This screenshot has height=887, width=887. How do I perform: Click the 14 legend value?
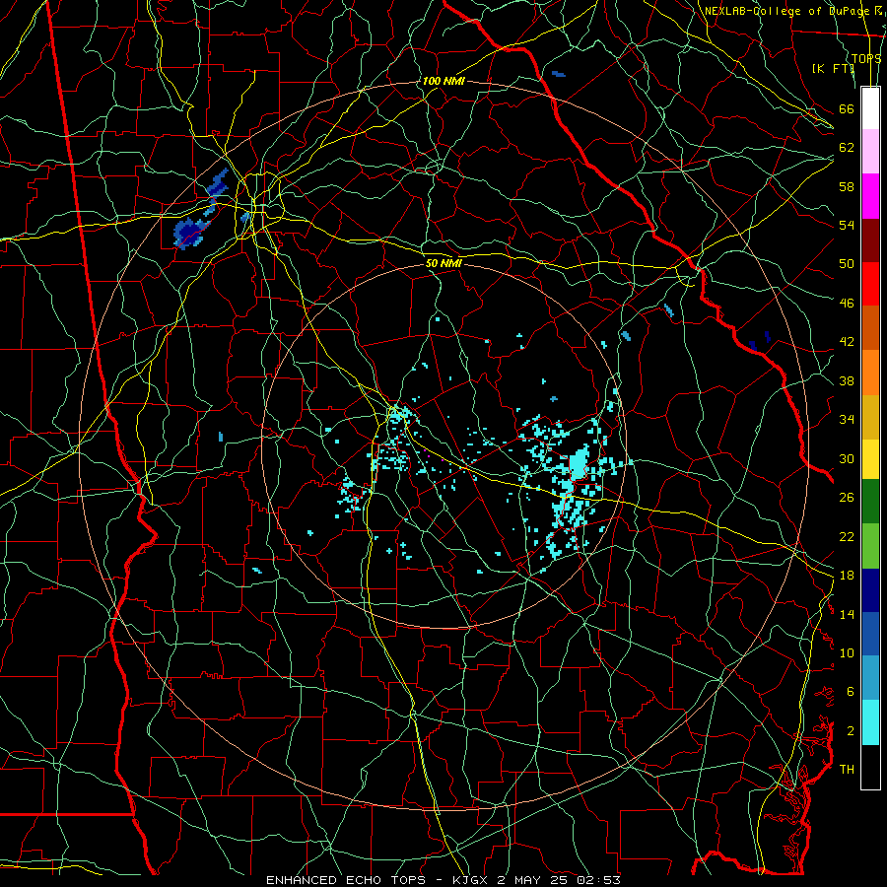[847, 614]
